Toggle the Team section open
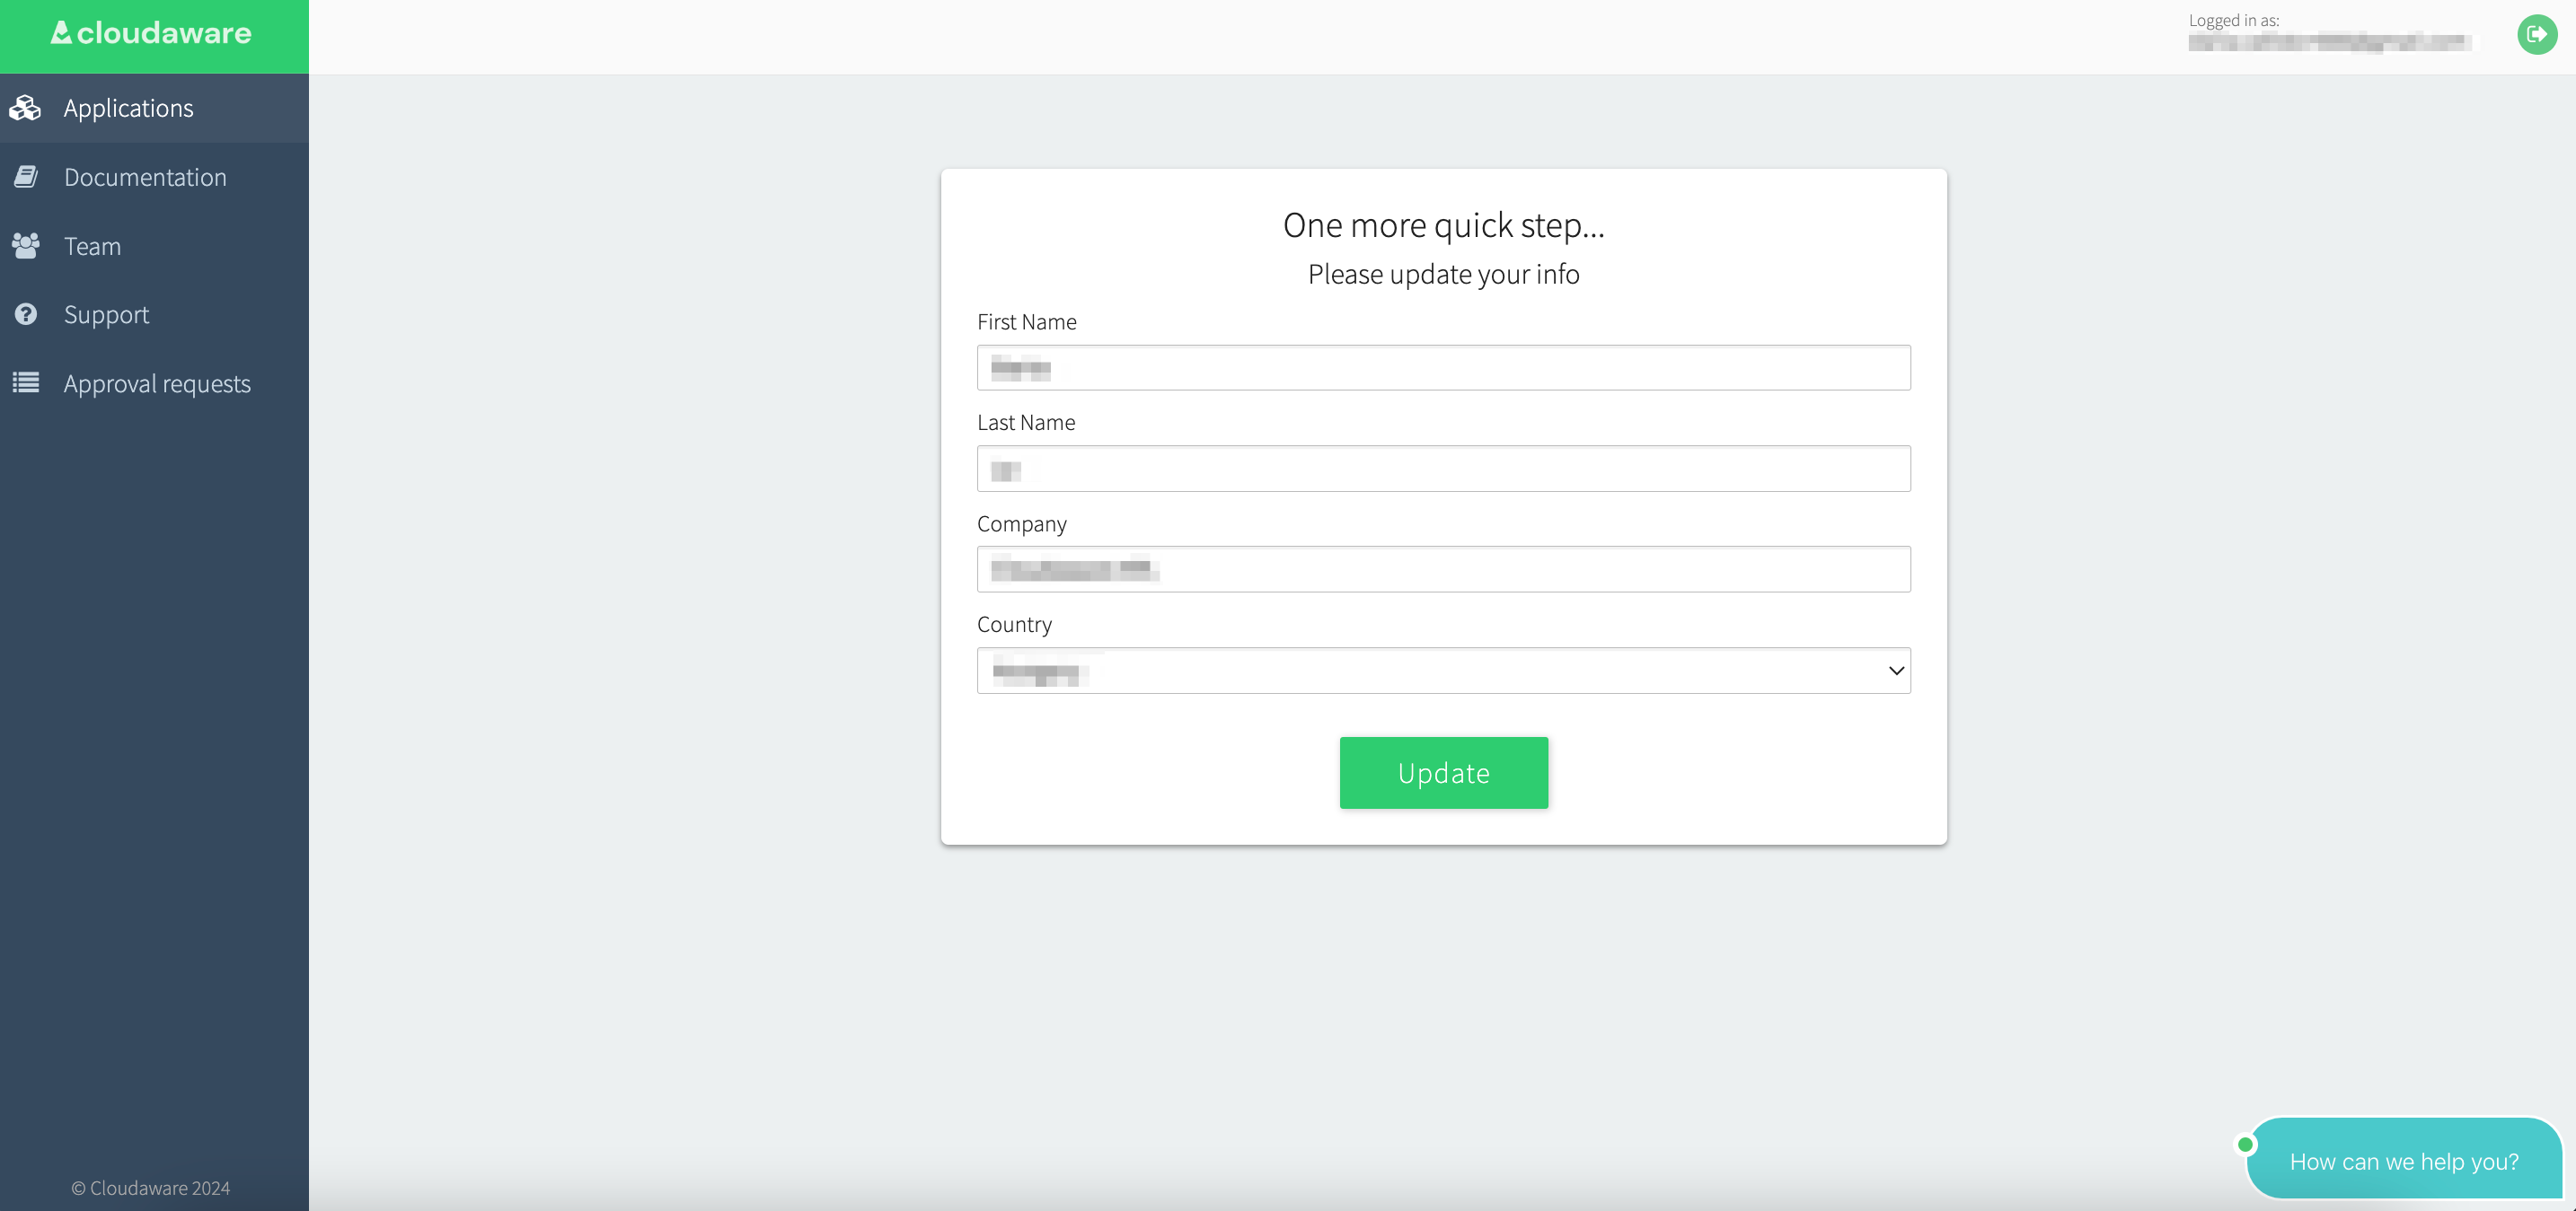 click(x=154, y=244)
